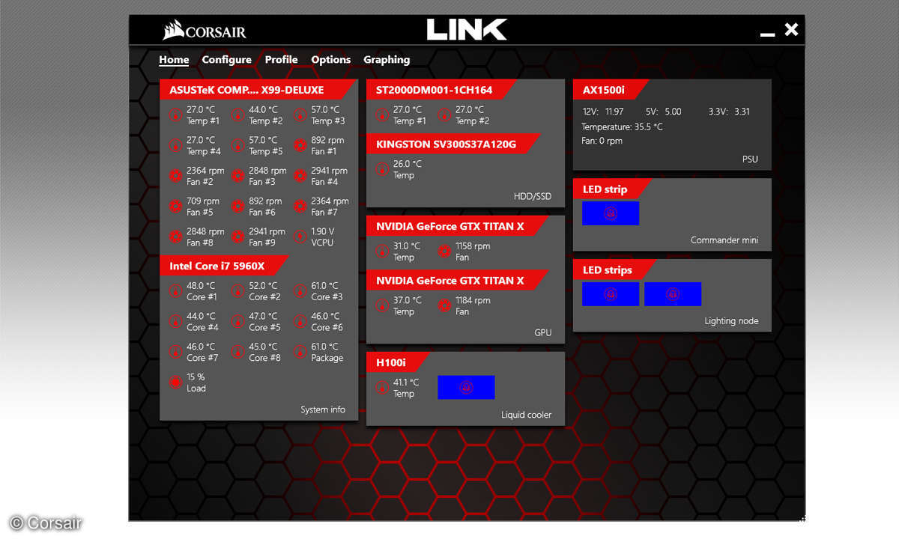Screen dimensions: 899x539
Task: Switch to the Configure tab
Action: point(226,60)
